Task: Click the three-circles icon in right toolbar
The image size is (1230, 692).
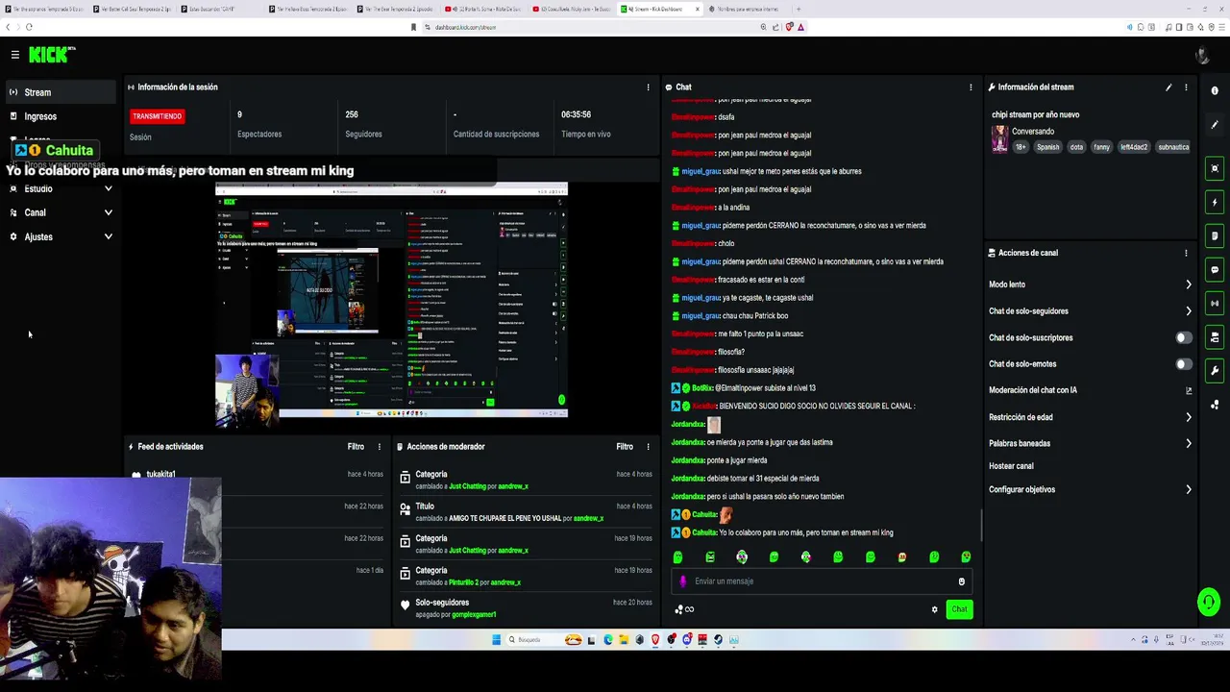Action: [1215, 405]
